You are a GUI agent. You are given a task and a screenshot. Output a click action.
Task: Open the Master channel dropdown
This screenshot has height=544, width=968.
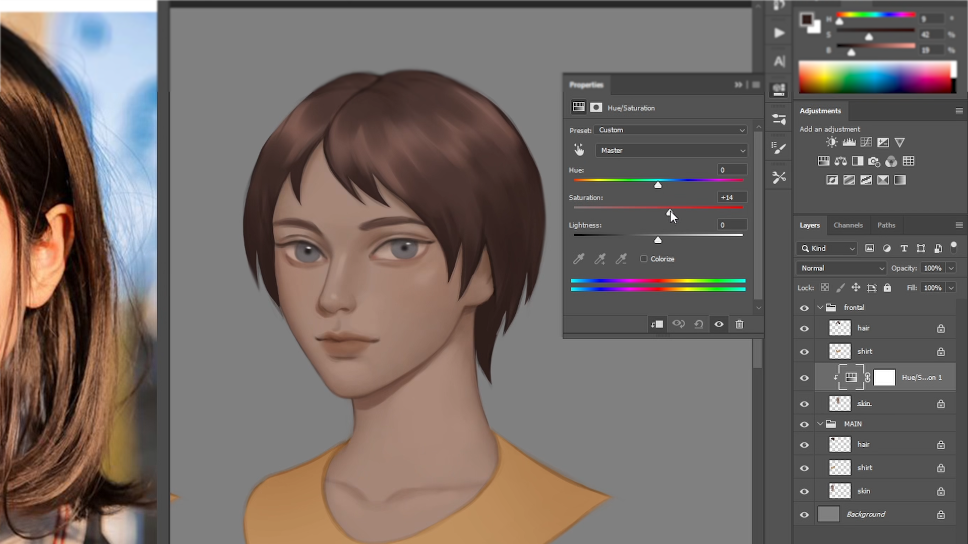point(672,151)
